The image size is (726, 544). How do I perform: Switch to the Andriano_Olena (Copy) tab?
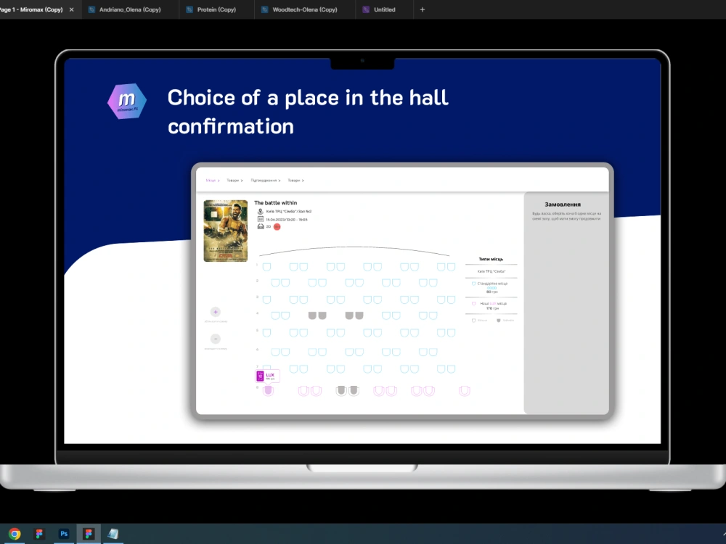(130, 9)
